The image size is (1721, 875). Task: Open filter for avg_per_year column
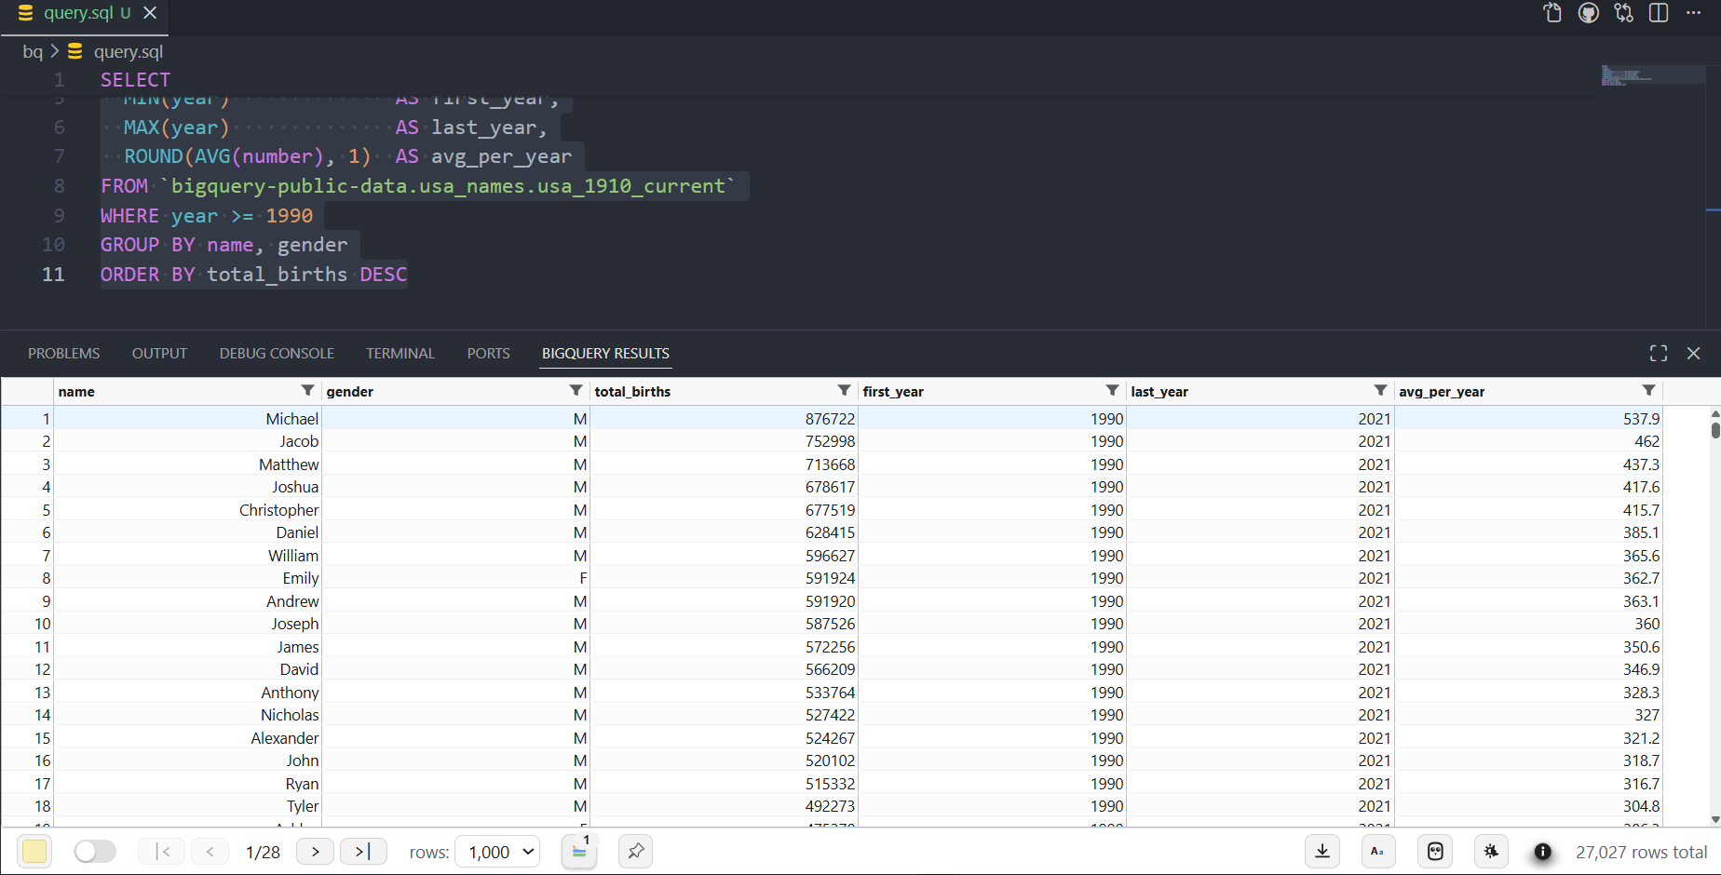point(1648,390)
